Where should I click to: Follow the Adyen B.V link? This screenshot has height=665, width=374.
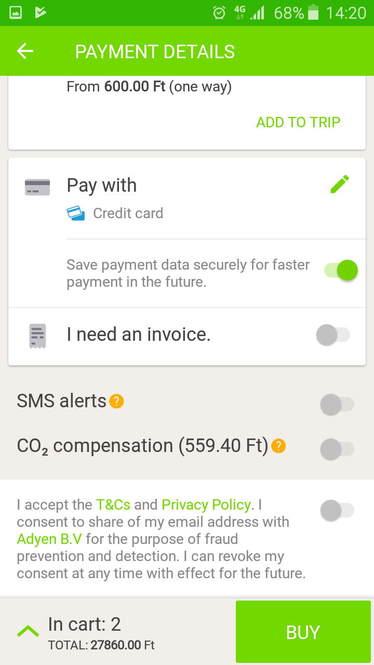pyautogui.click(x=49, y=539)
